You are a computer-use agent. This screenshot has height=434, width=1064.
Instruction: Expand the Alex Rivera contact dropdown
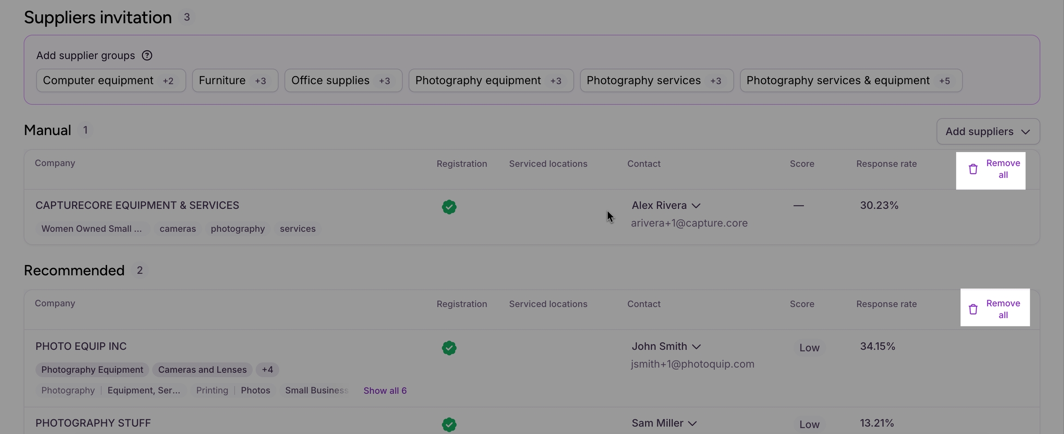pos(696,205)
